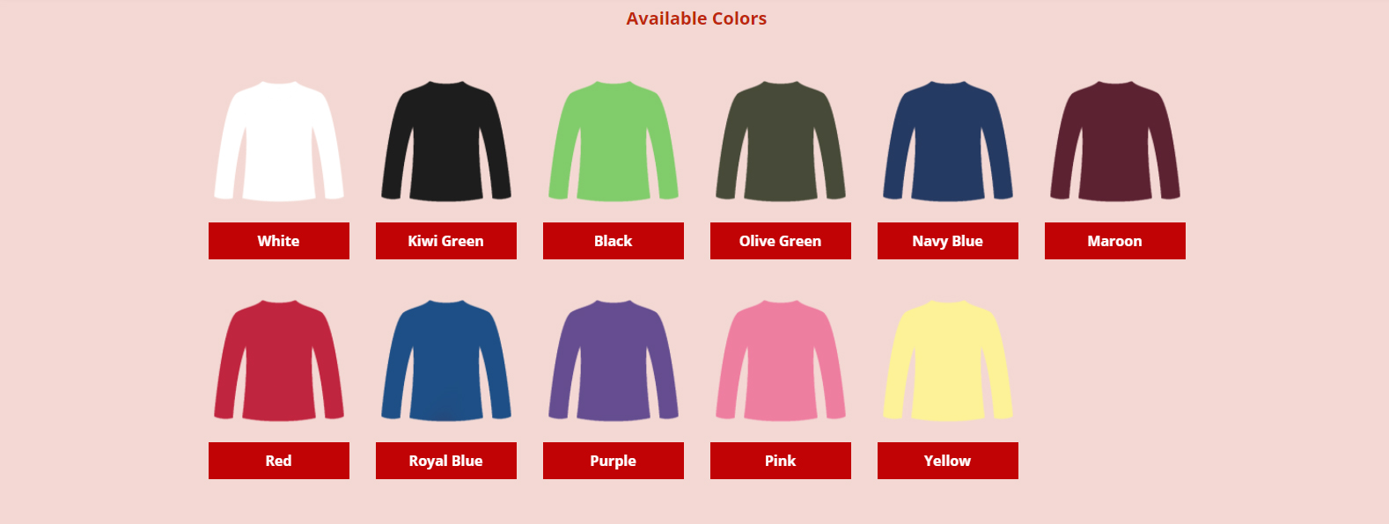Viewport: 1389px width, 524px height.
Task: Click the Royal Blue label button
Action: point(446,461)
